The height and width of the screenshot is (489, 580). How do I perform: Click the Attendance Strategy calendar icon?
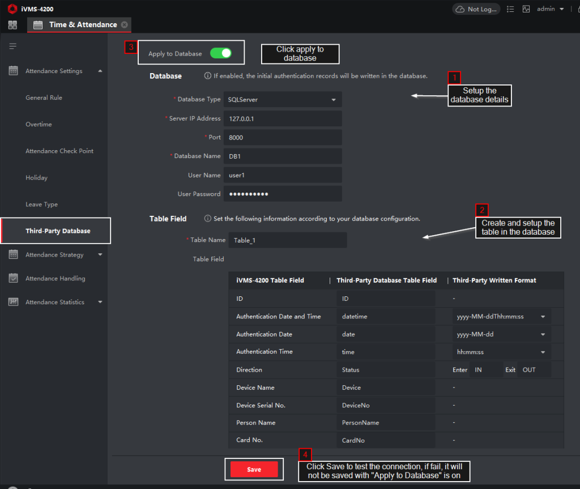point(14,254)
